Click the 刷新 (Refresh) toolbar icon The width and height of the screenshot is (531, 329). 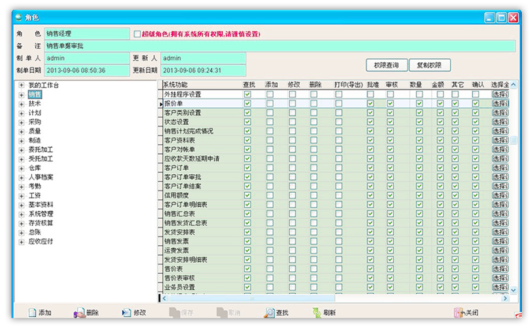click(x=316, y=313)
